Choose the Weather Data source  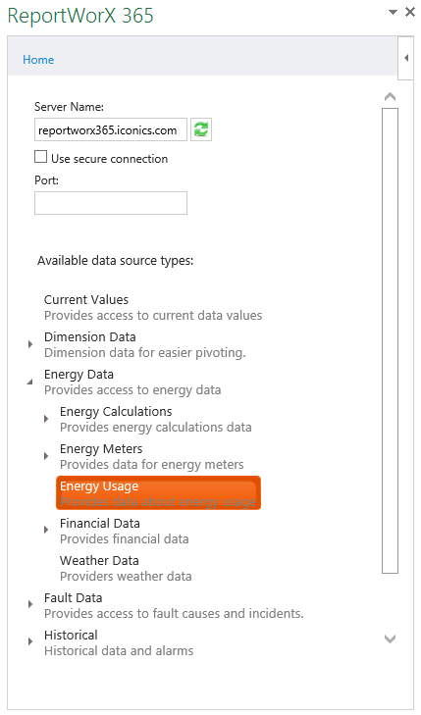(x=126, y=568)
